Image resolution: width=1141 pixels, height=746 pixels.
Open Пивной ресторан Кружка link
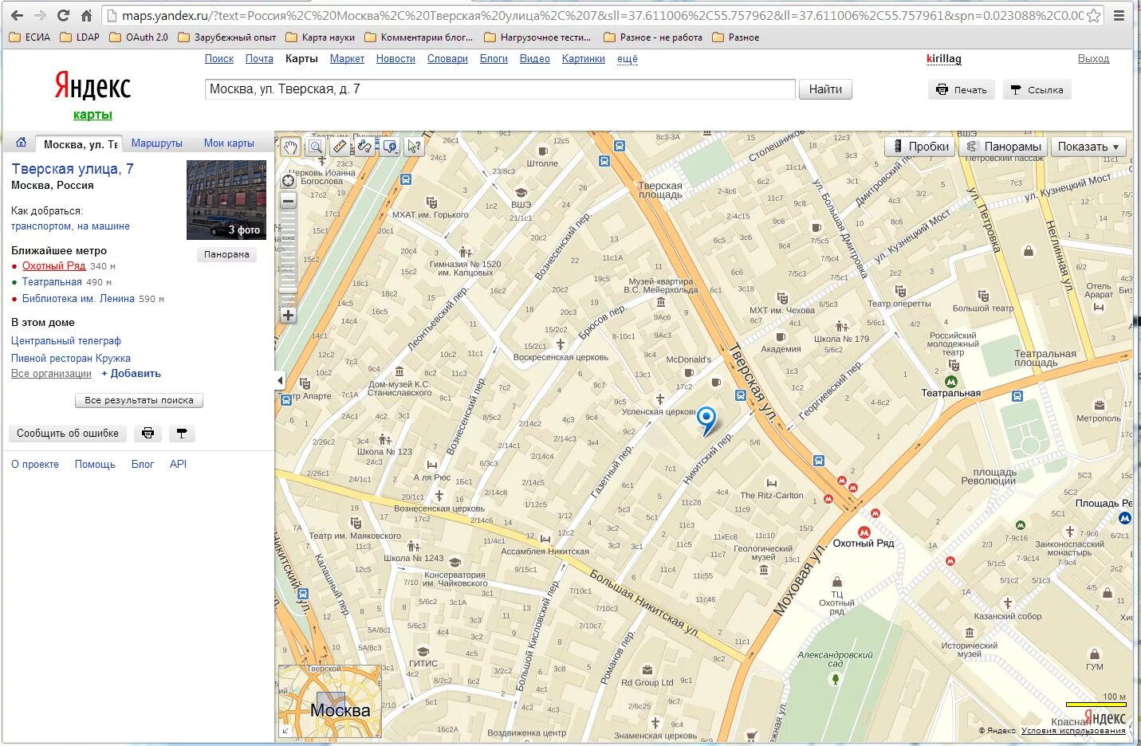pyautogui.click(x=71, y=359)
